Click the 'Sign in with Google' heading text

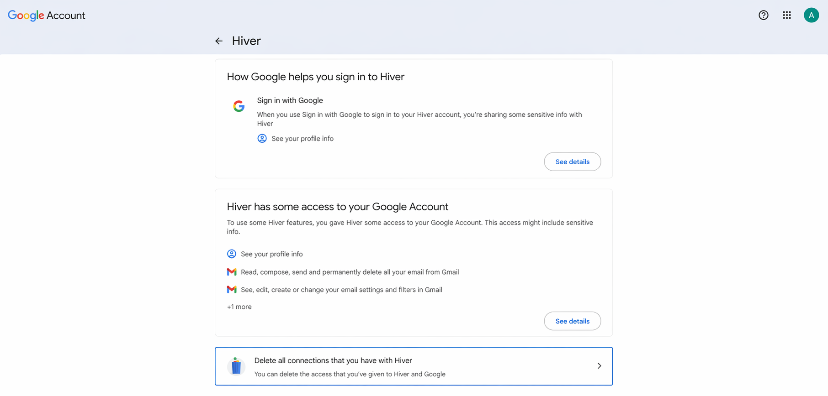(290, 100)
